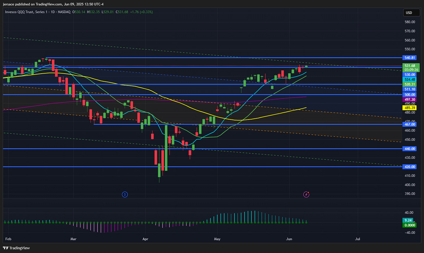Click the blue 530.00 price label

point(409,75)
